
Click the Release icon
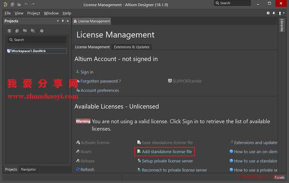click(x=78, y=161)
